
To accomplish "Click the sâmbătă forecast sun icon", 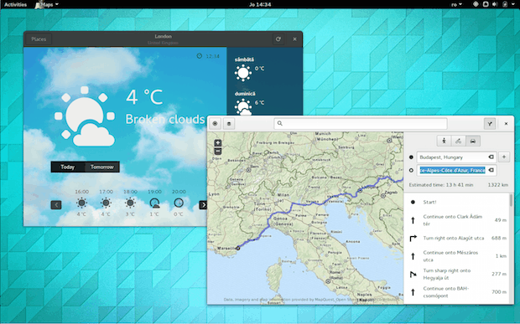I will coord(243,73).
